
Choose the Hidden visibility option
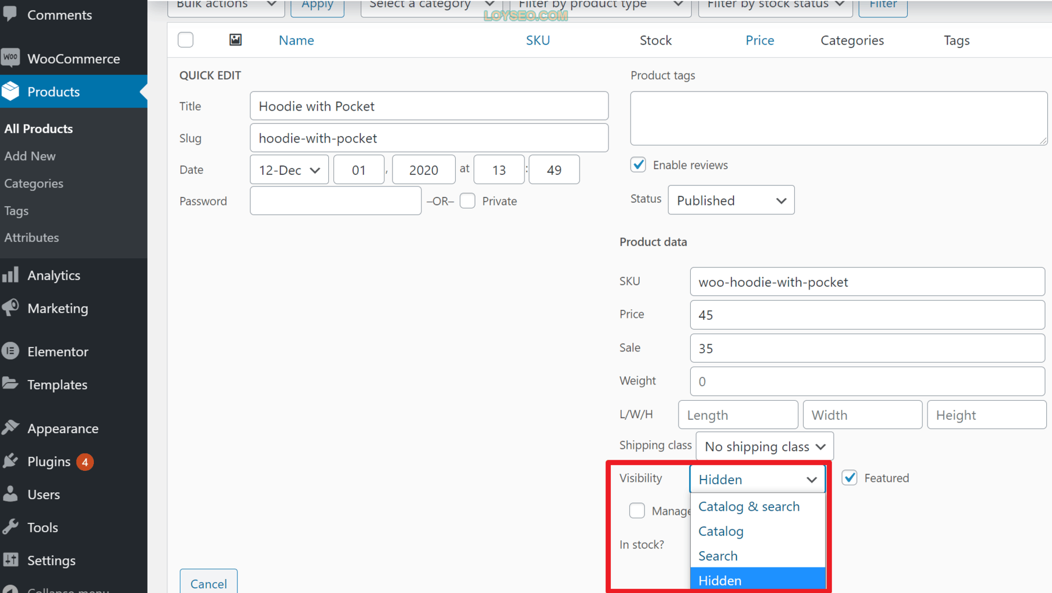pos(757,580)
